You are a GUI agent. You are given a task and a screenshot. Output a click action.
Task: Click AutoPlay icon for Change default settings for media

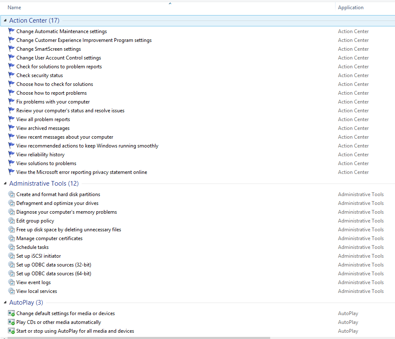point(11,313)
